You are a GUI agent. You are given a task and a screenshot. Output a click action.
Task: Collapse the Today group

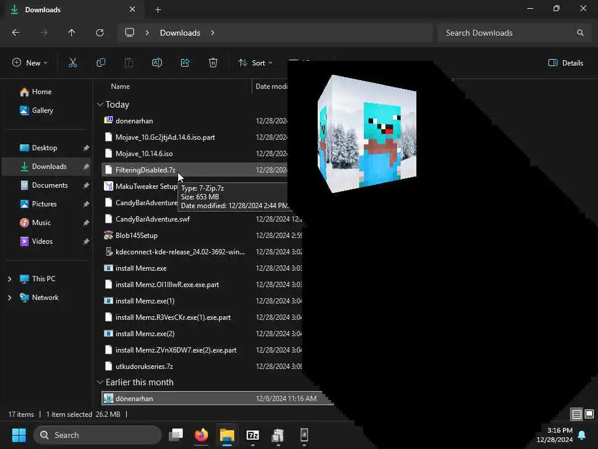click(x=100, y=104)
